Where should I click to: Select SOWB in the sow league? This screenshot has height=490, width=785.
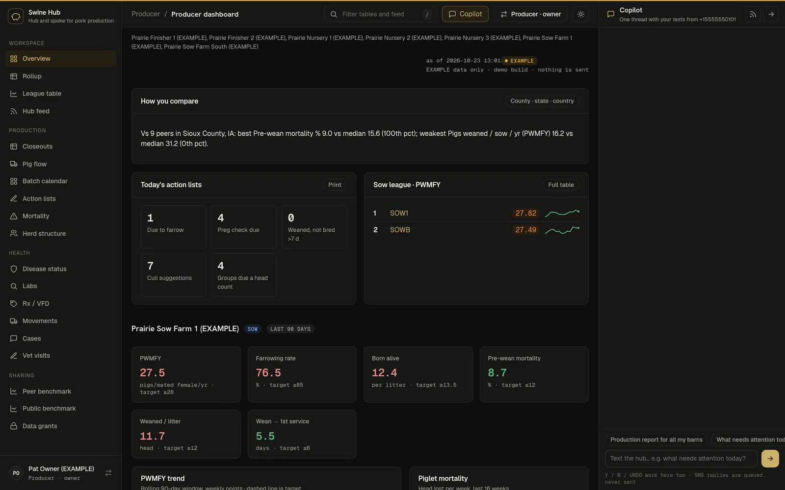coord(400,230)
